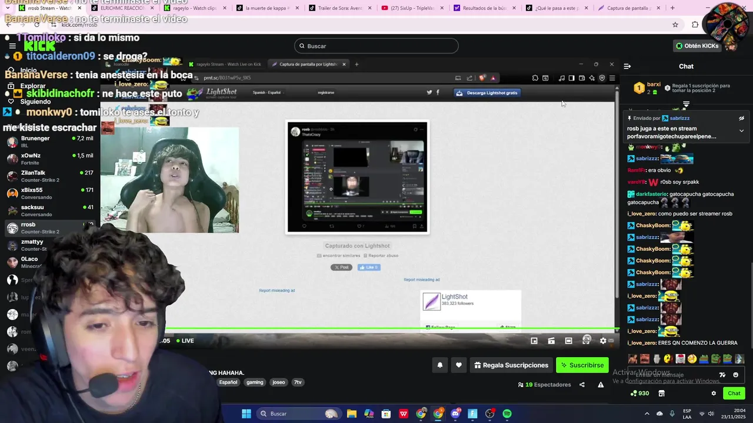
Task: Expand the leaderboard drag handle
Action: click(686, 104)
